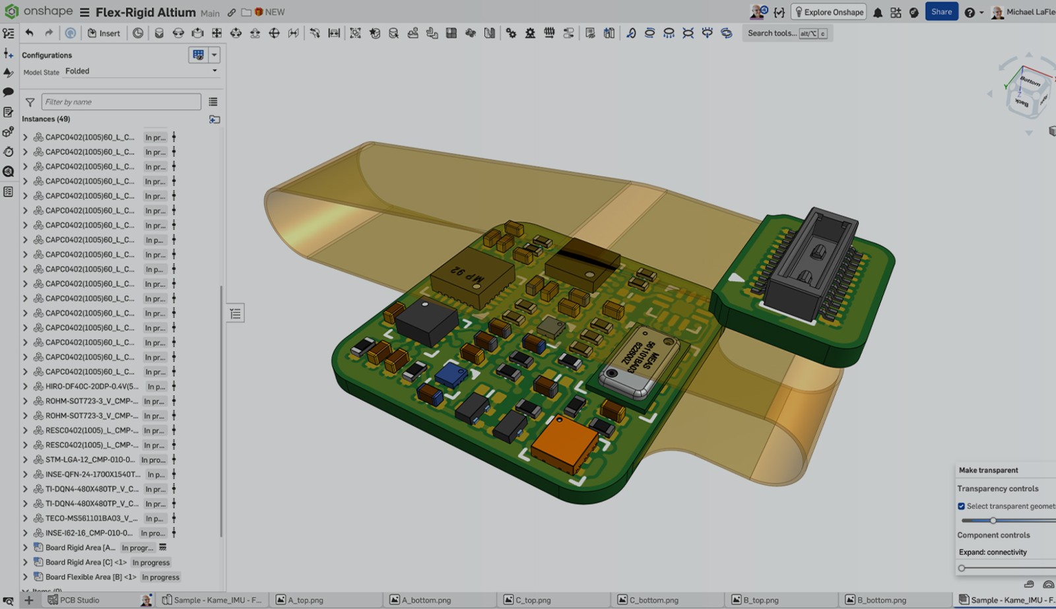Image resolution: width=1056 pixels, height=609 pixels.
Task: Open the feature list flyout in viewport
Action: 236,313
